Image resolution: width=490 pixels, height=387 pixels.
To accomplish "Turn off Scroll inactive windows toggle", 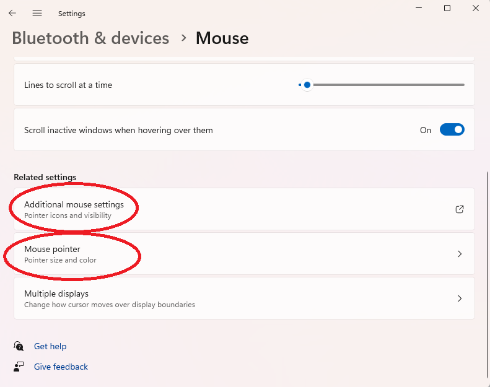I will [x=452, y=130].
